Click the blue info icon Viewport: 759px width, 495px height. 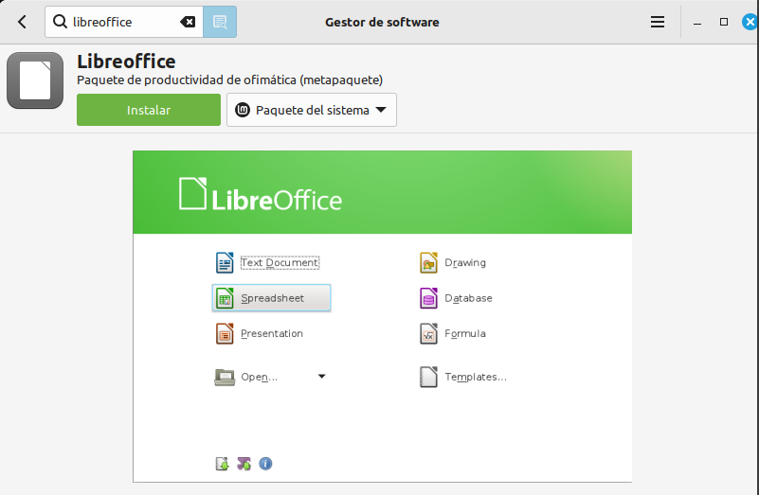tap(265, 464)
